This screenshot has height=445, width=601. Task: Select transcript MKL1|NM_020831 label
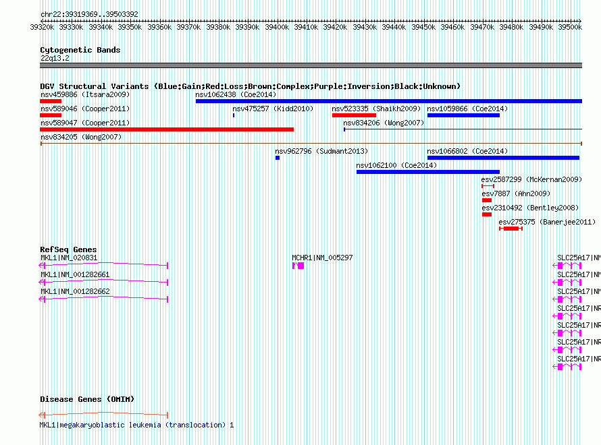(x=69, y=258)
